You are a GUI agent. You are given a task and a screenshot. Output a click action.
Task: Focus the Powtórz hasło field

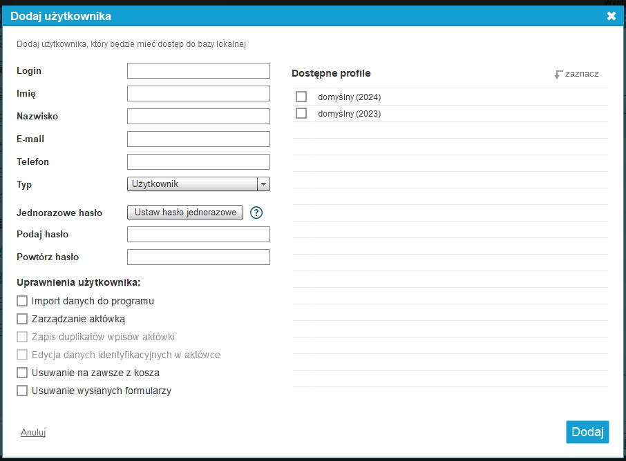pyautogui.click(x=198, y=257)
